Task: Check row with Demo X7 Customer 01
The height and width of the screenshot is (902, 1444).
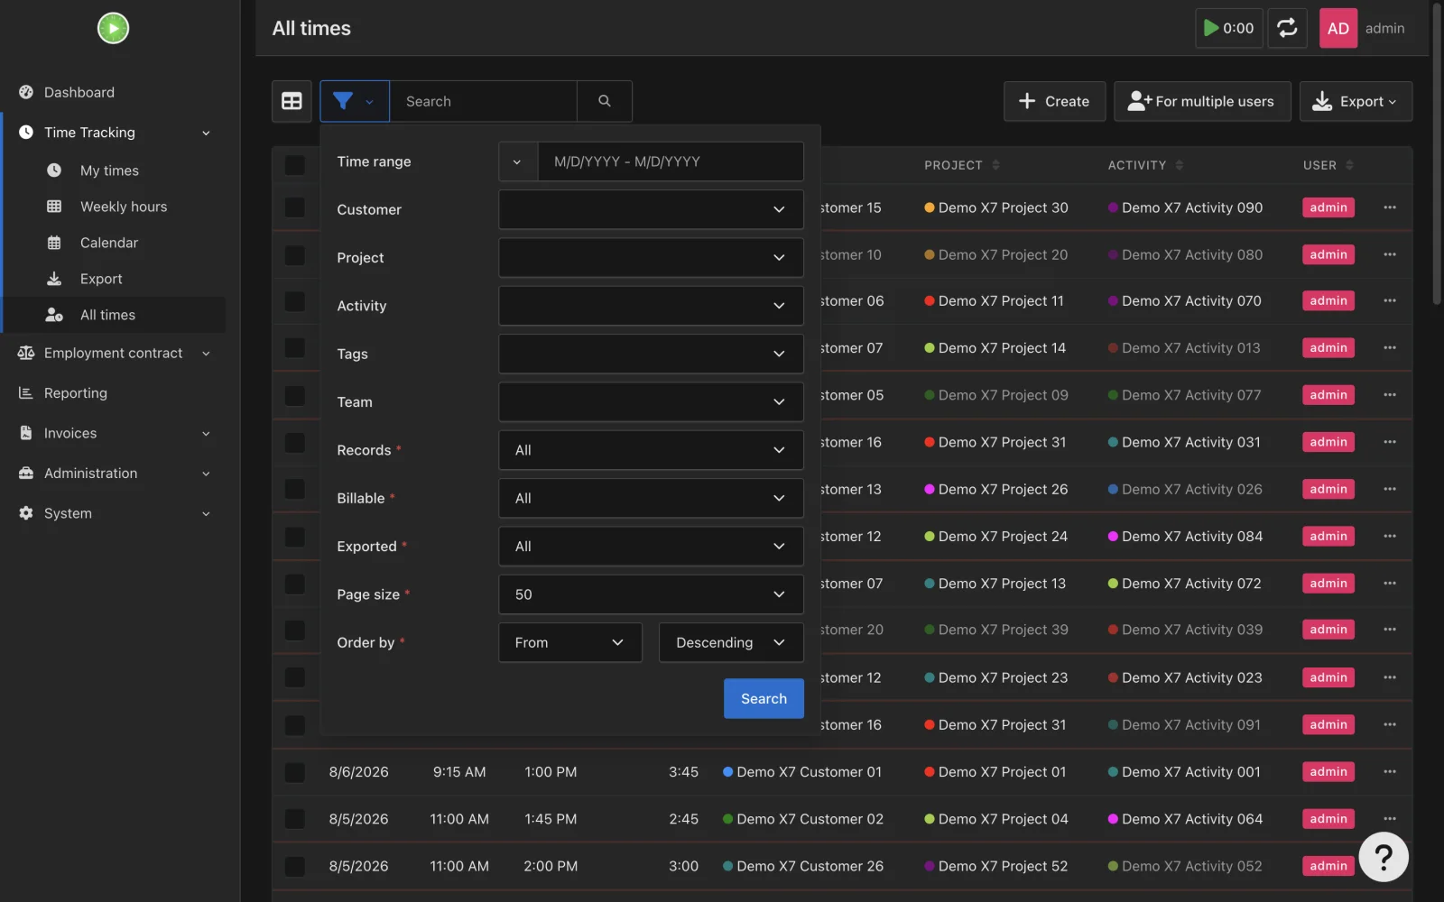Action: point(294,772)
